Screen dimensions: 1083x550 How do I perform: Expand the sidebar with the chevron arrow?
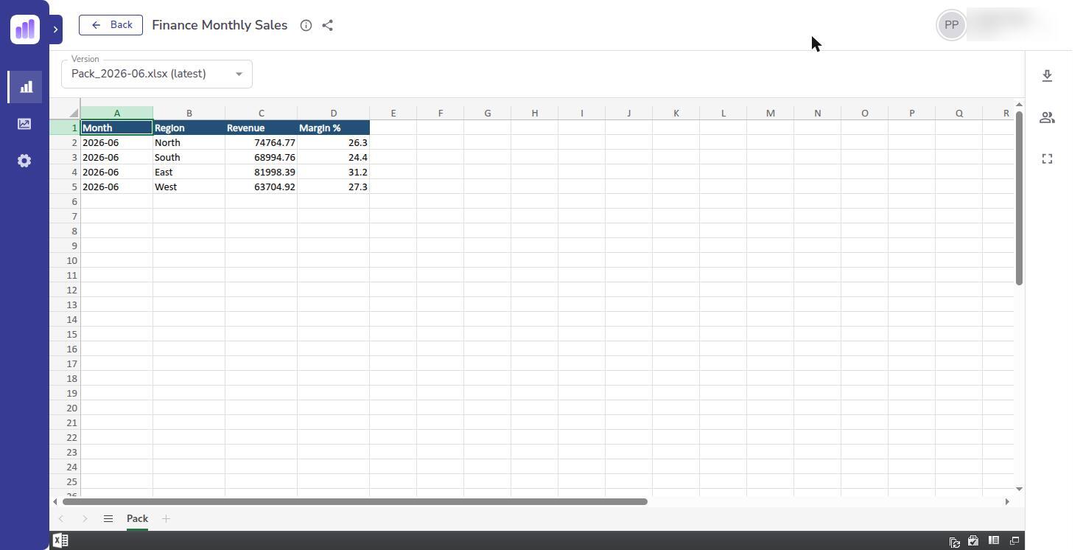[x=55, y=29]
